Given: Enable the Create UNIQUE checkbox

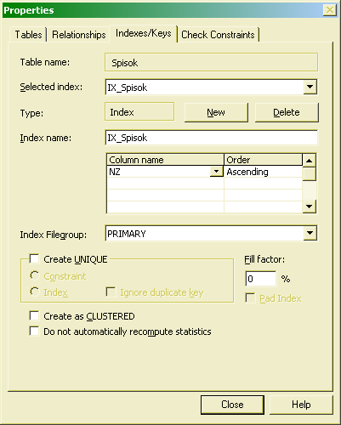Looking at the screenshot, I should coord(34,258).
